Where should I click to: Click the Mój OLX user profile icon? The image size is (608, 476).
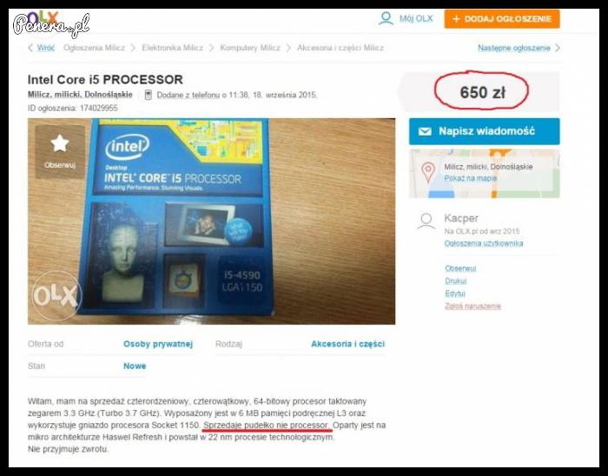click(x=386, y=18)
